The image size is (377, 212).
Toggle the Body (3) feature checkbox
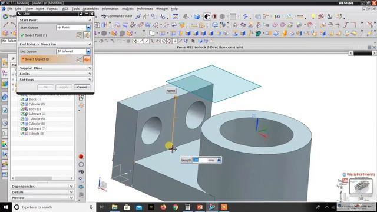click(x=22, y=109)
